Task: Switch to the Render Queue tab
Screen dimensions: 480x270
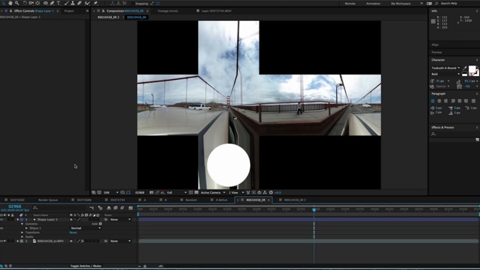Action: [48, 200]
